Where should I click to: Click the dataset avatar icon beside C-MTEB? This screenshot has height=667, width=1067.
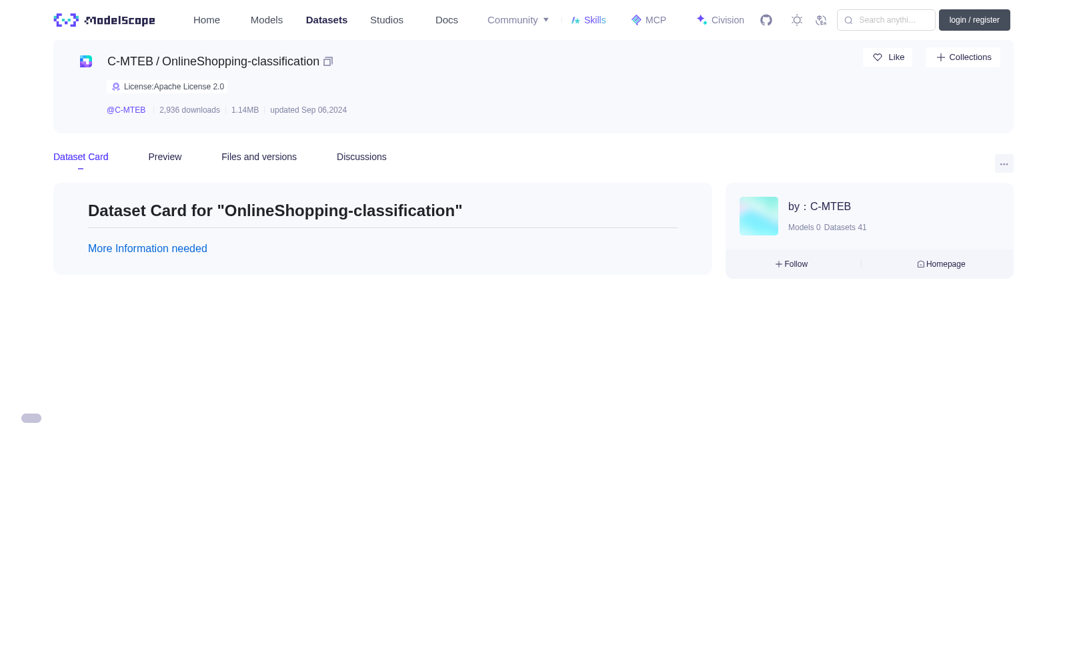pos(86,61)
